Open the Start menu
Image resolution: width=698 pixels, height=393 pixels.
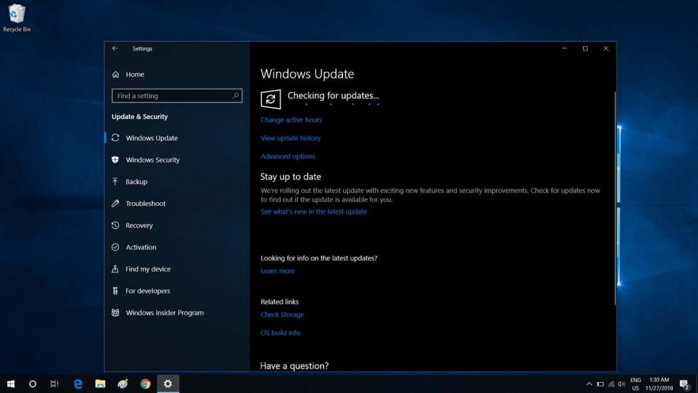click(x=11, y=383)
